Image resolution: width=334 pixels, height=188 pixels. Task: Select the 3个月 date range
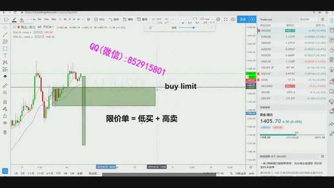tap(41, 173)
